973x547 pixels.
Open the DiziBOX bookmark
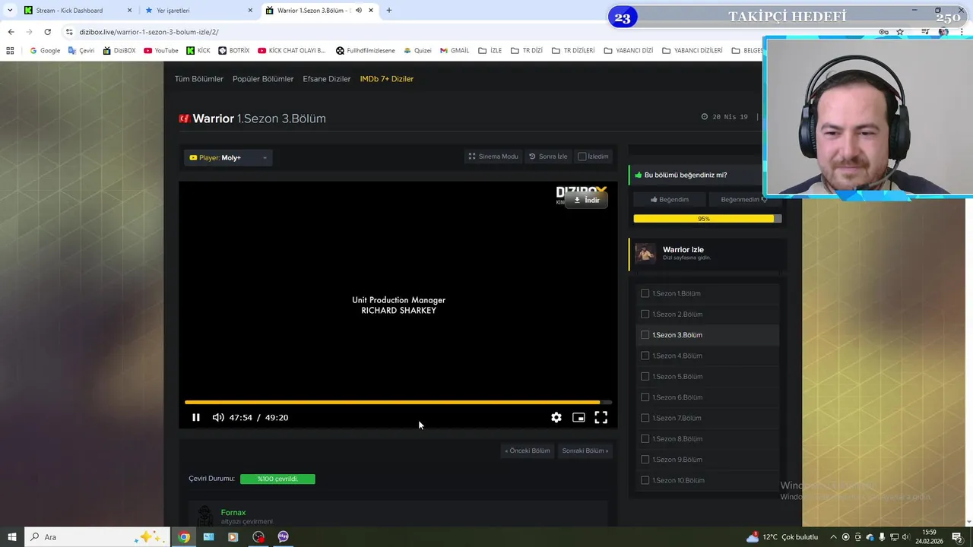point(119,51)
